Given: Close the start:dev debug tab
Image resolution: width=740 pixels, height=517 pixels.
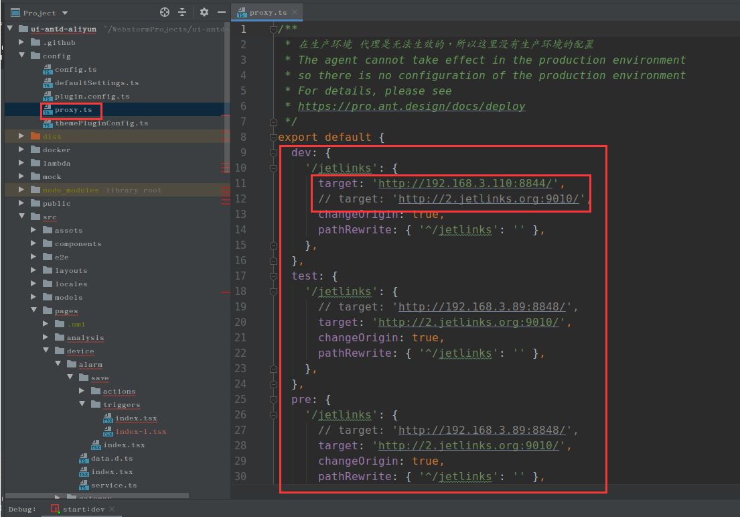Looking at the screenshot, I should point(112,509).
